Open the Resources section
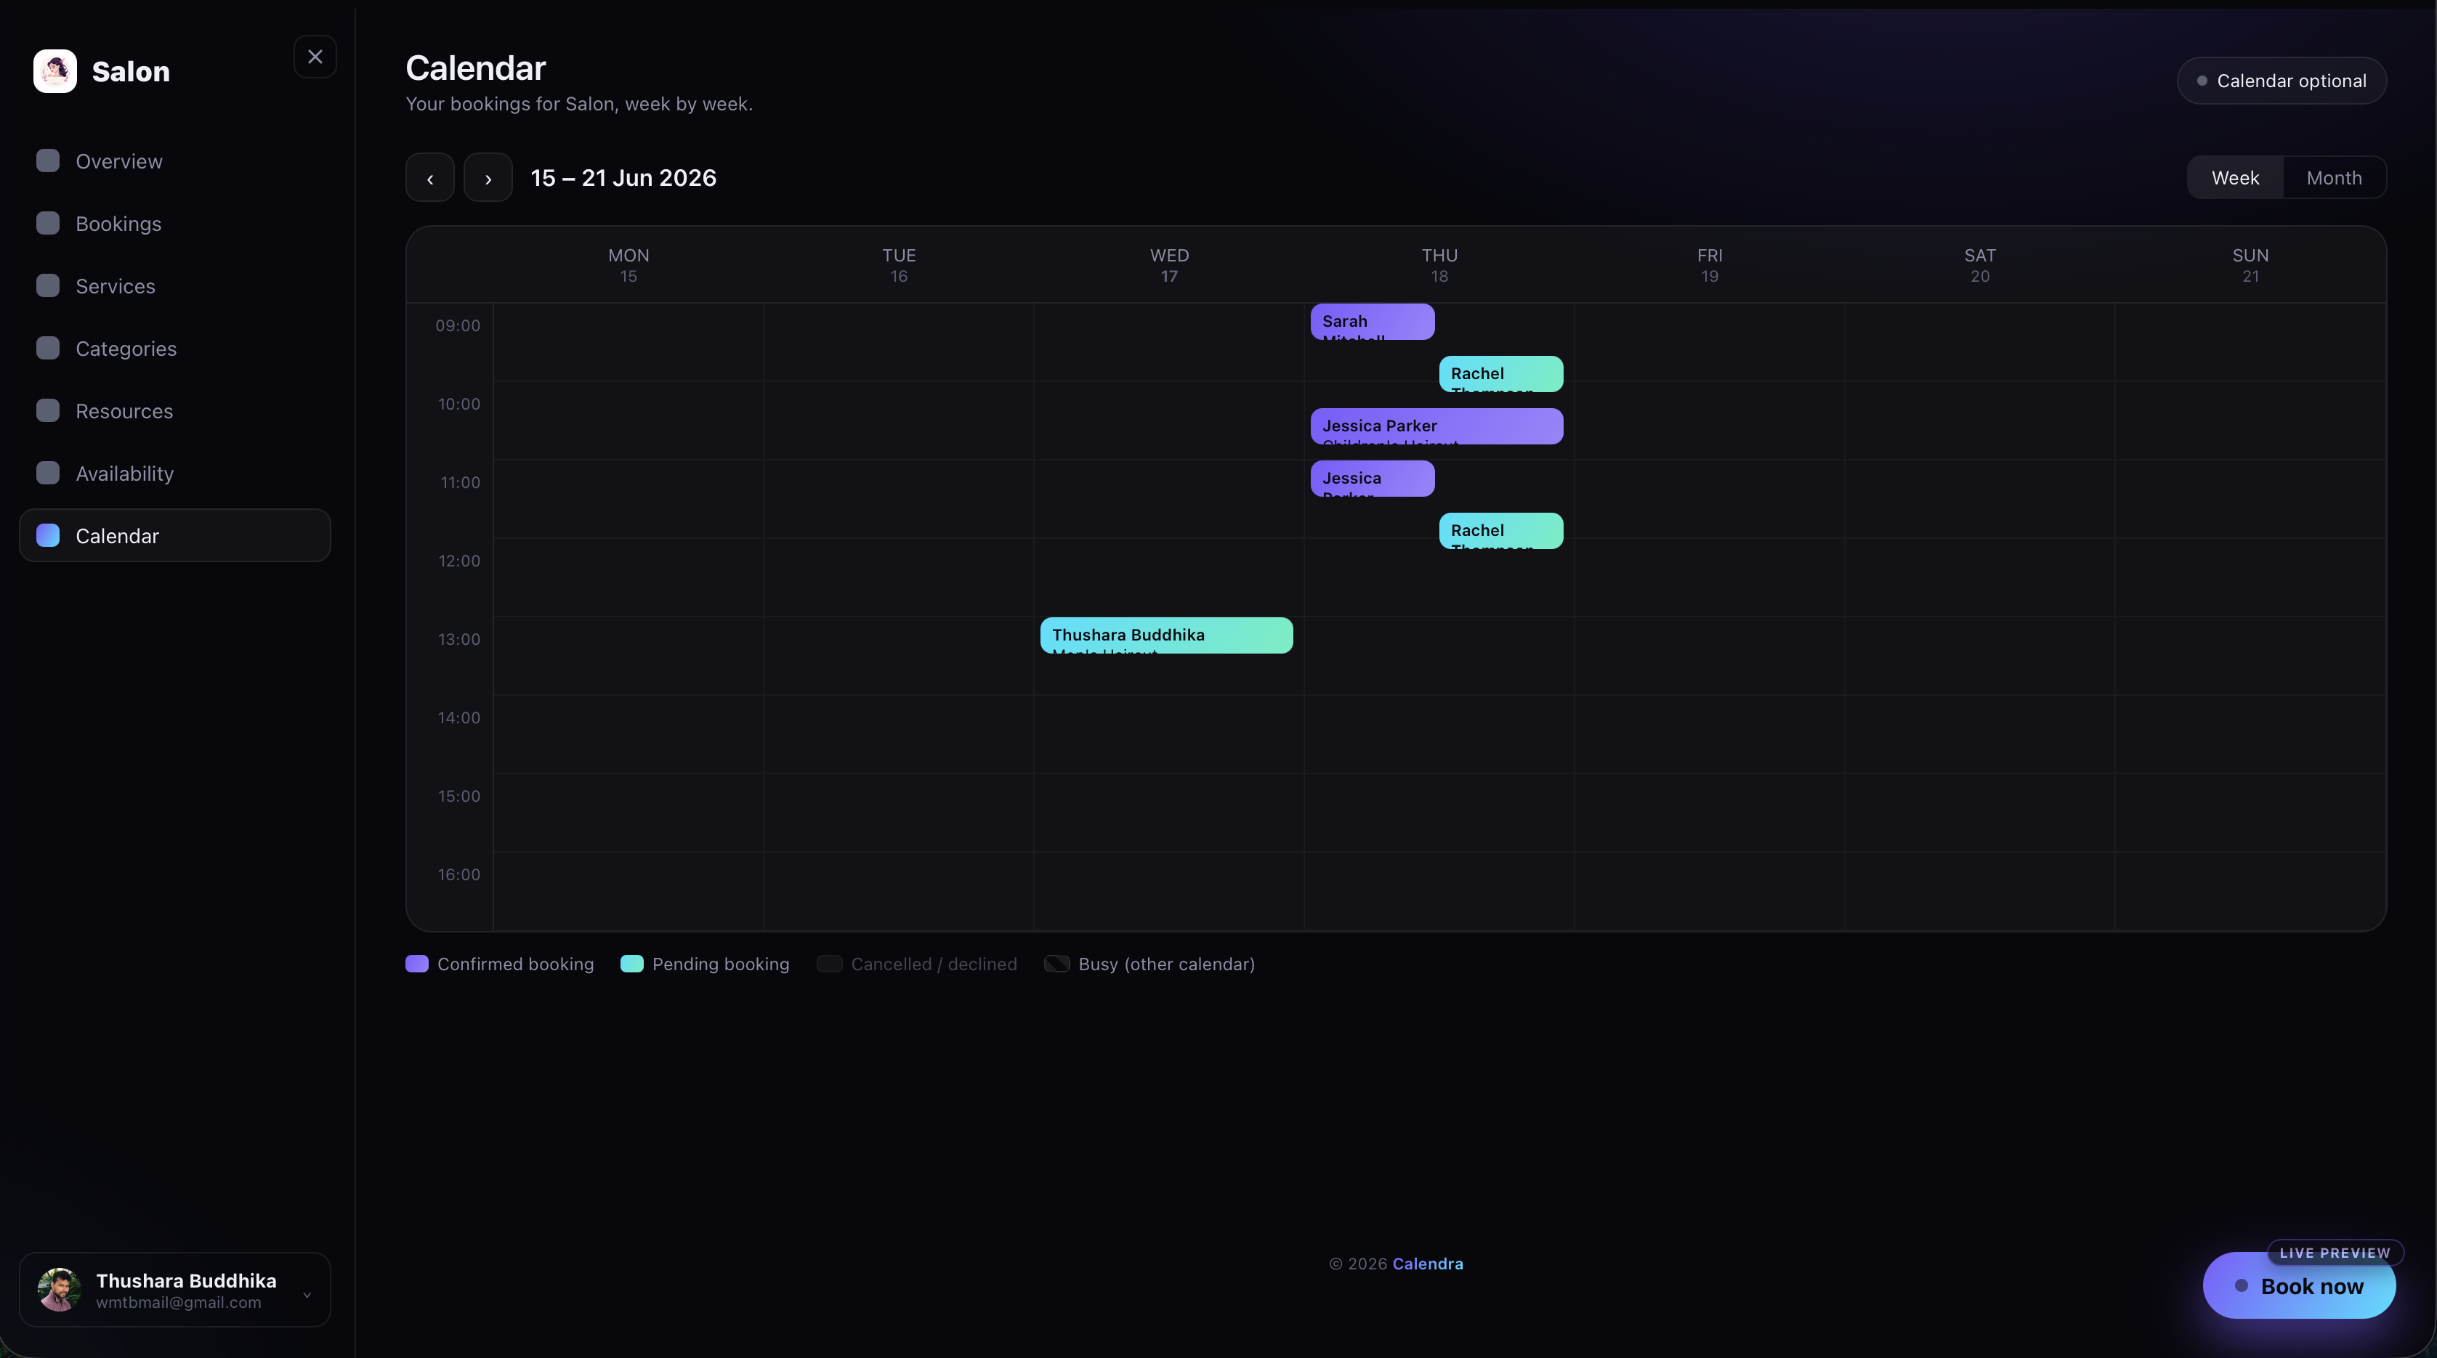Image resolution: width=2437 pixels, height=1358 pixels. tap(175, 410)
